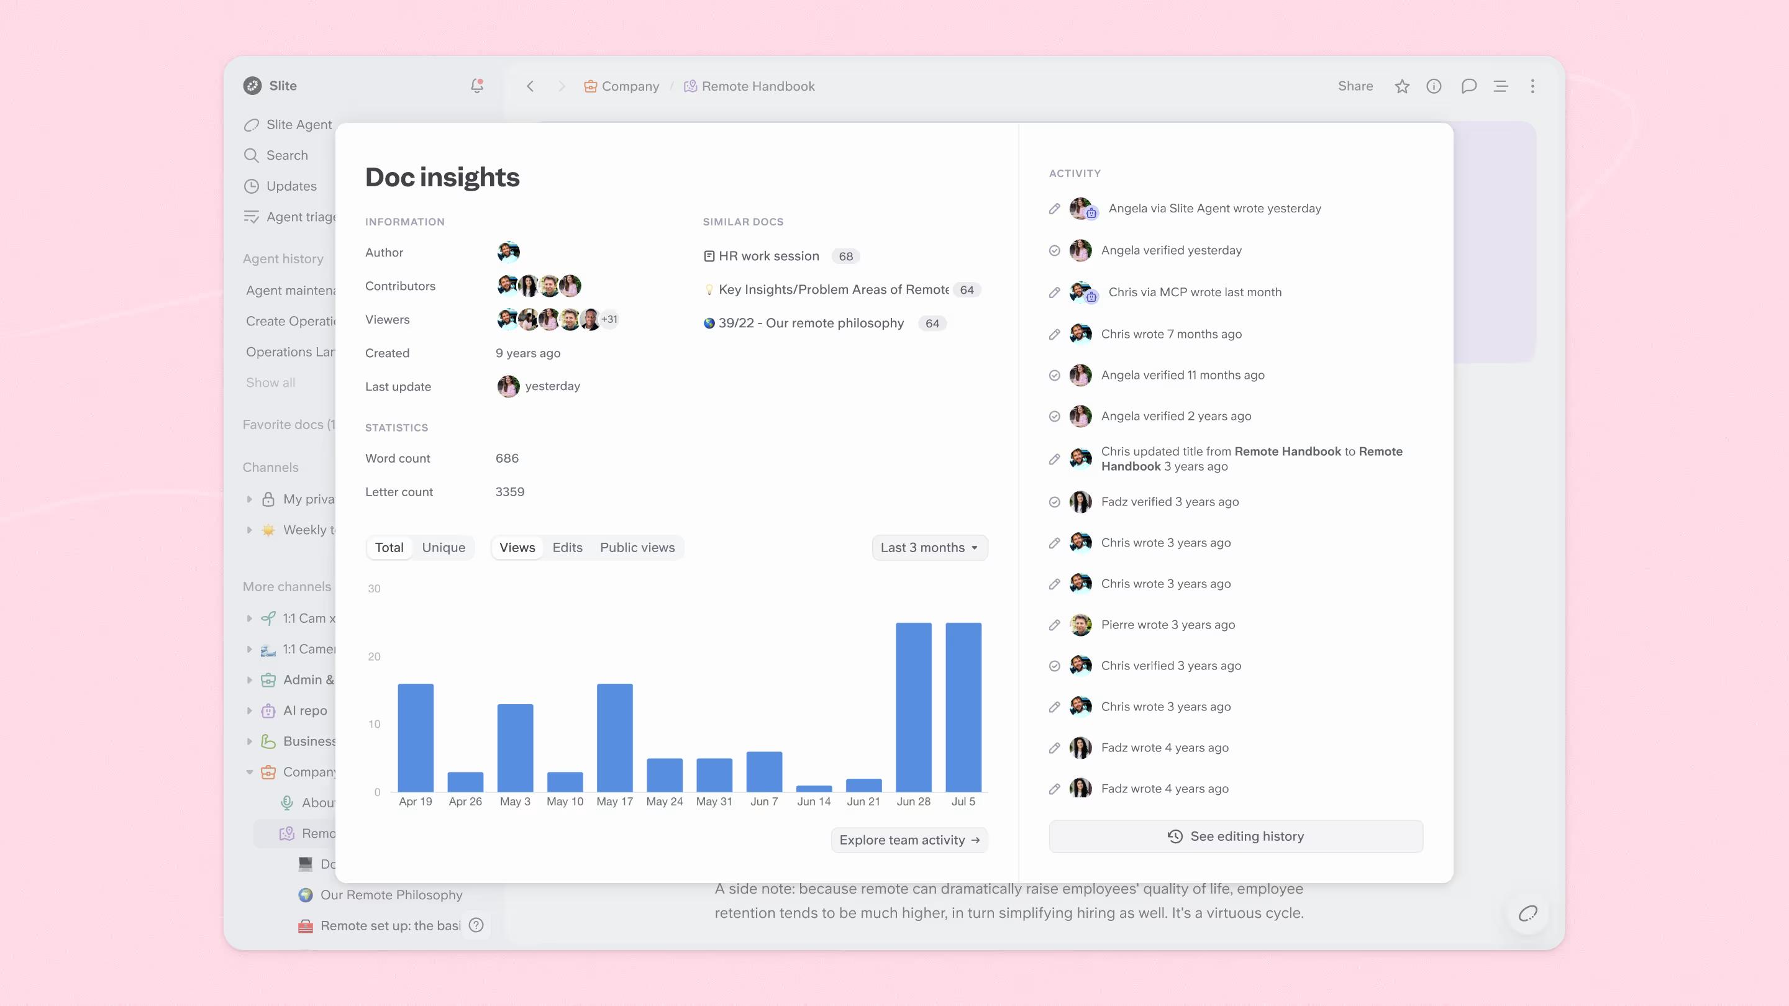Viewport: 1789px width, 1006px height.
Task: Click the Word count value 686
Action: [507, 458]
